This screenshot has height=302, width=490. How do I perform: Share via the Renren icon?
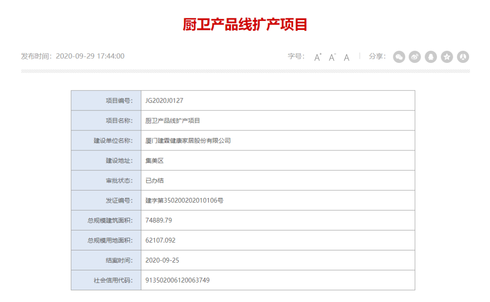[463, 57]
